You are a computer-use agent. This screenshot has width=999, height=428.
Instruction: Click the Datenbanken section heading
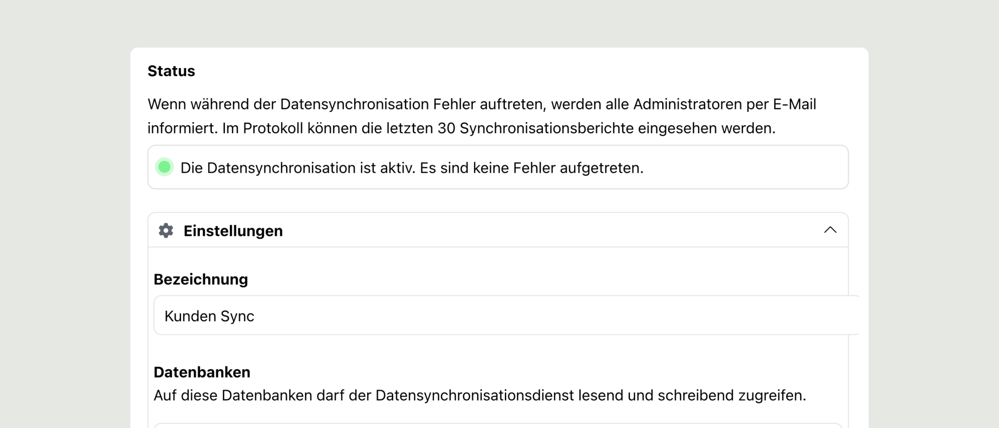point(202,372)
